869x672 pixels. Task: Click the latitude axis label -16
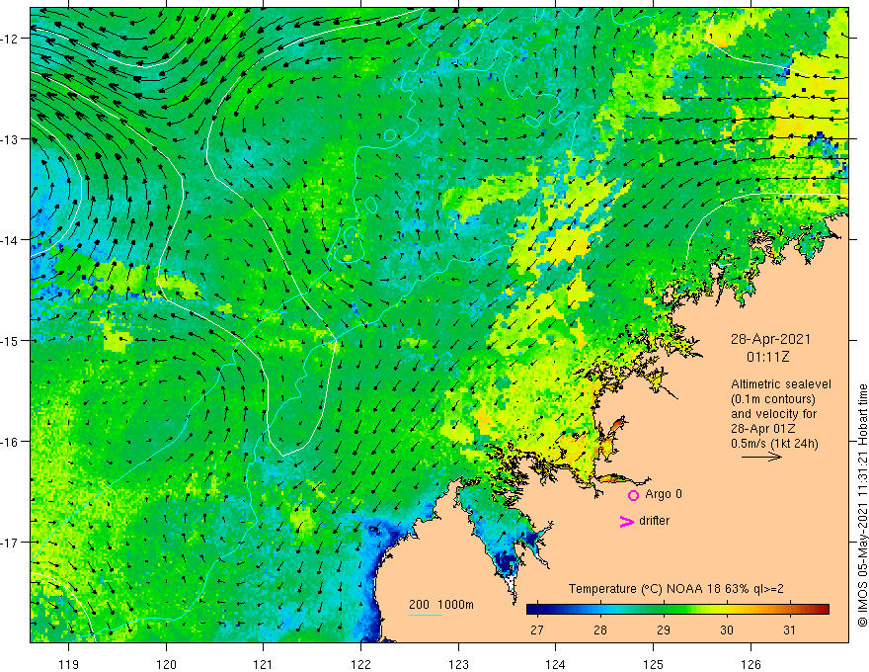(11, 442)
